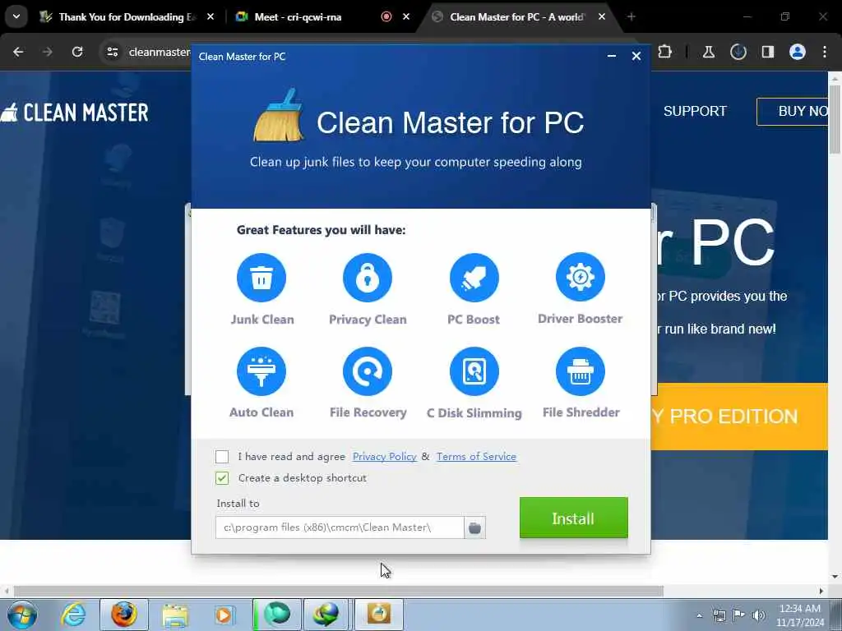Expand the tab search dropdown arrow
This screenshot has width=842, height=631.
point(16,16)
